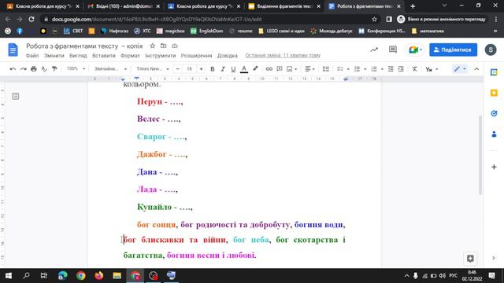Viewport: 504px width, 283px height.
Task: Open Contacts in the side panel
Action: coord(494,134)
